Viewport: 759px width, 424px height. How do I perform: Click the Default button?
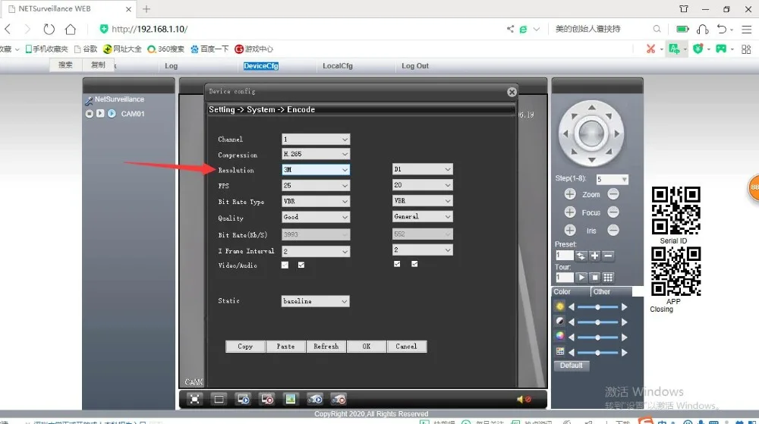(572, 366)
